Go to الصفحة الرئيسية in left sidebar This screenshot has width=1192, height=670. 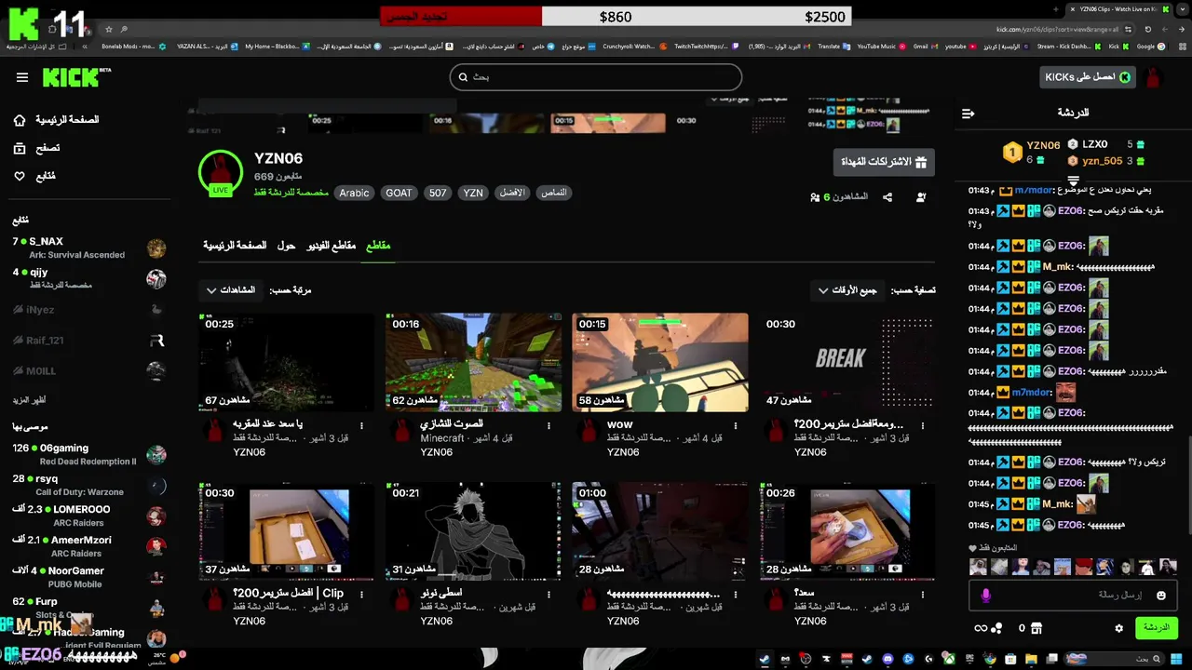67,120
